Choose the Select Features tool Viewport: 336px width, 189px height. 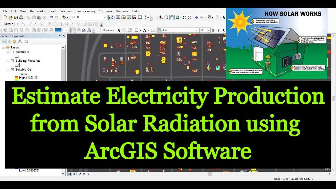click(x=209, y=17)
